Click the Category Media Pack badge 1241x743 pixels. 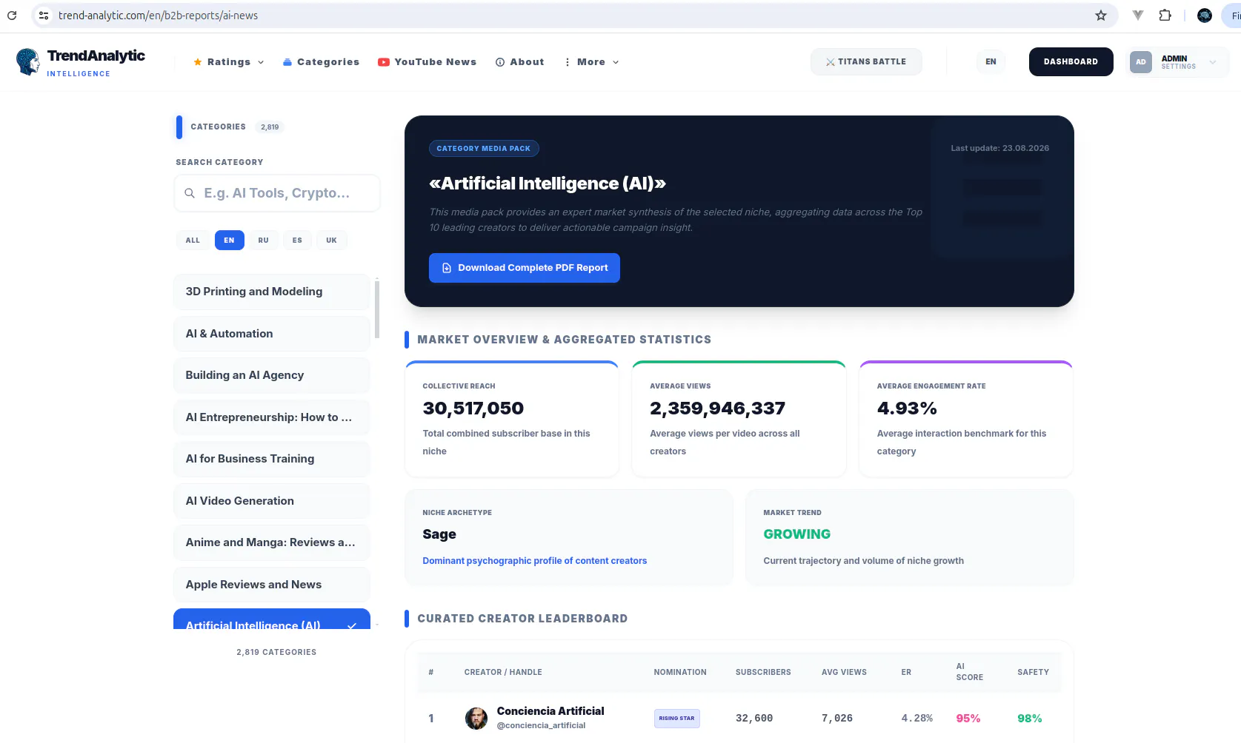point(484,149)
